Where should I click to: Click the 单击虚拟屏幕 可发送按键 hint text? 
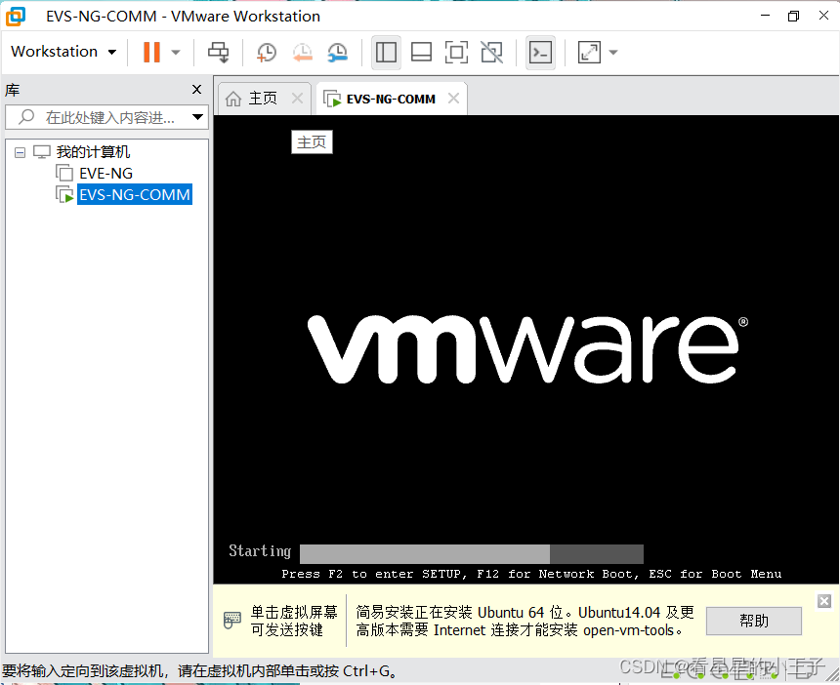point(294,621)
